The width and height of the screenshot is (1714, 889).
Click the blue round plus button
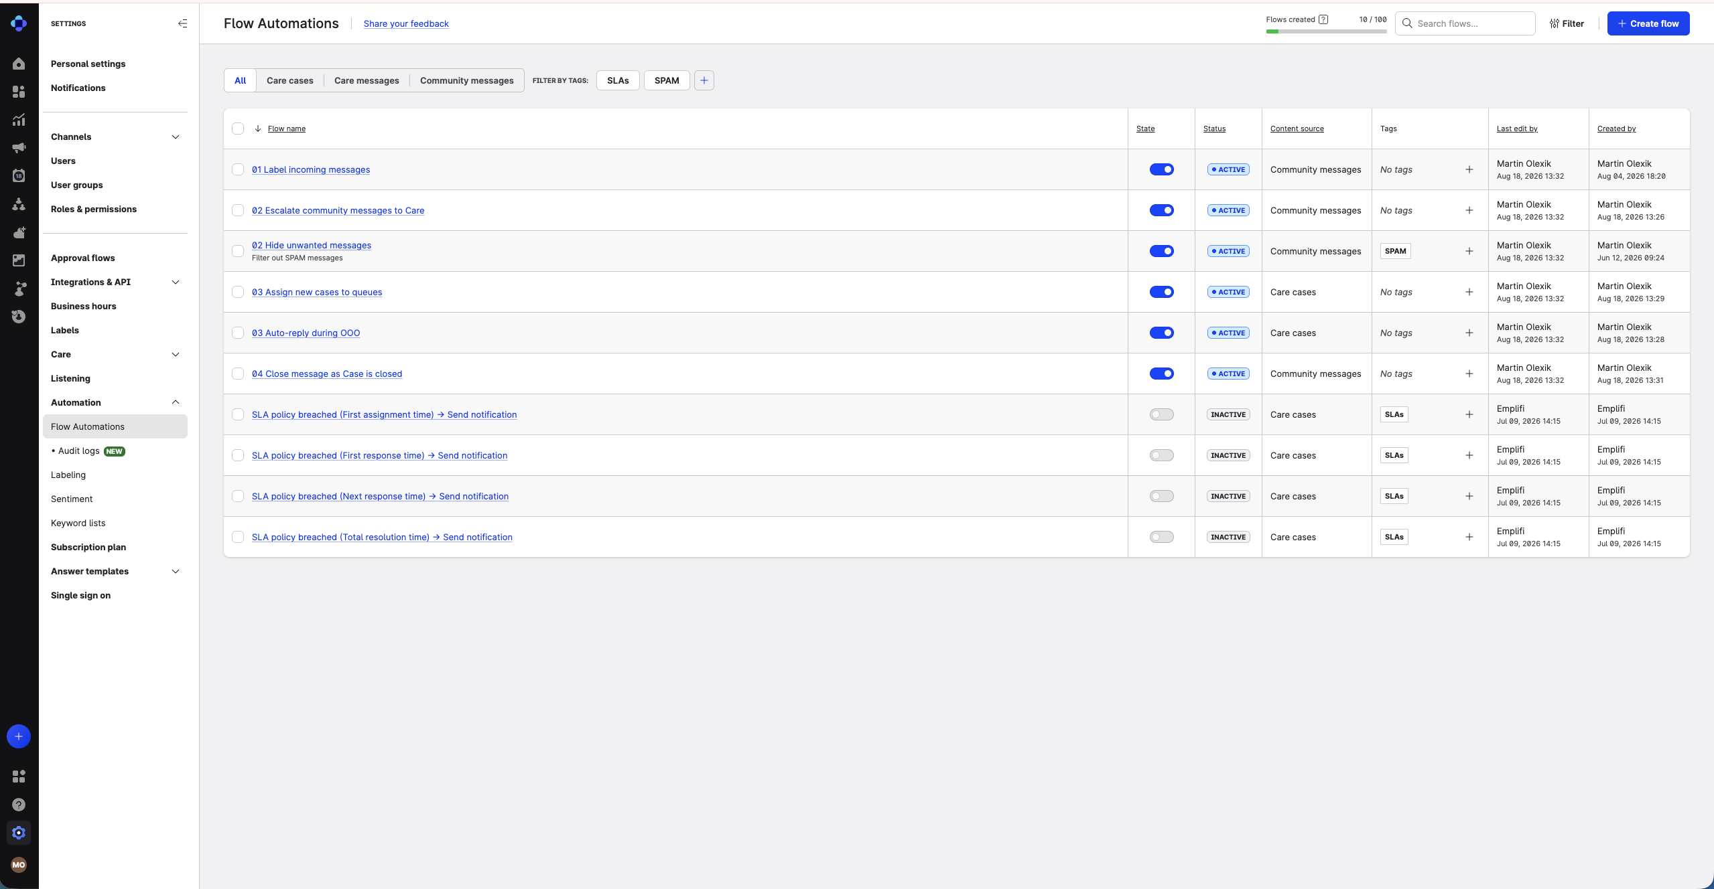click(x=19, y=736)
